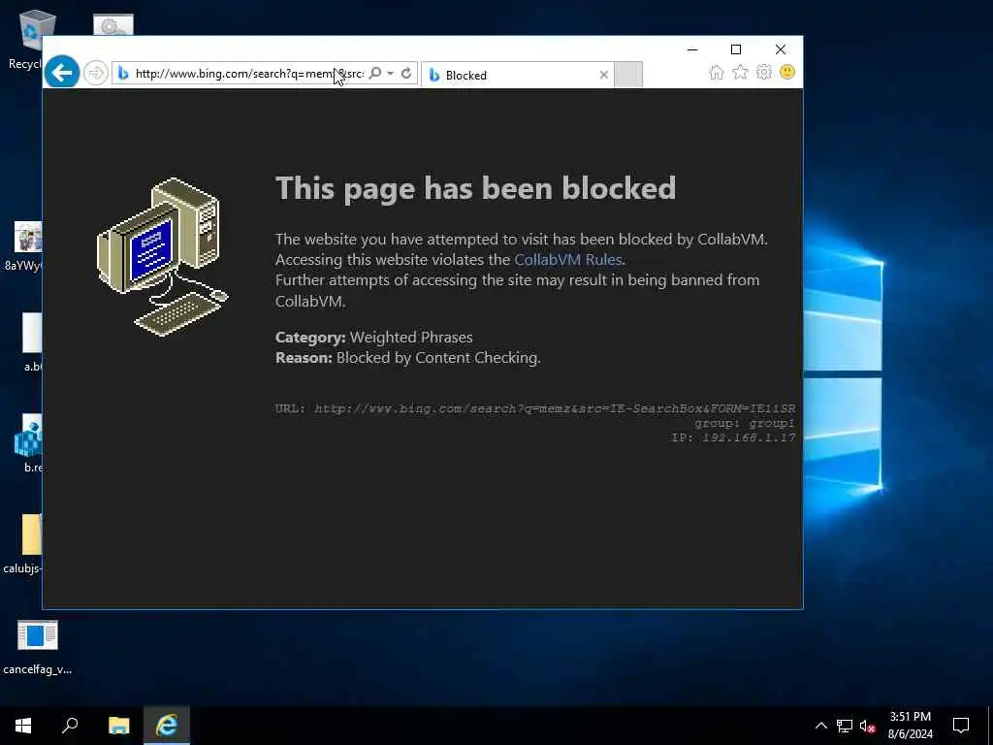993x745 pixels.
Task: Click the 'IP: 192.168.1.17' text
Action: point(733,437)
